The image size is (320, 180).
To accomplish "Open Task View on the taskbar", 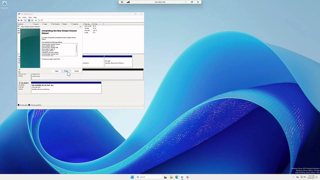I will 165,177.
